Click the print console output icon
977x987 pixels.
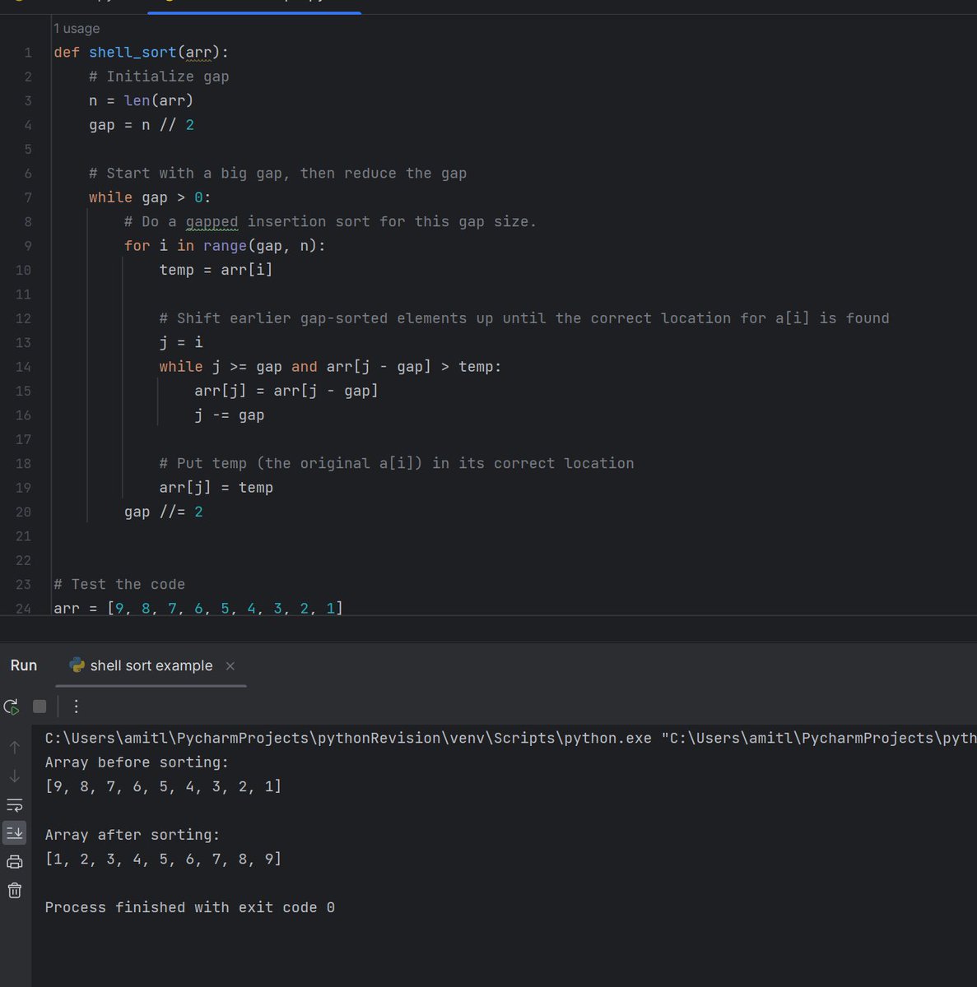pyautogui.click(x=15, y=862)
